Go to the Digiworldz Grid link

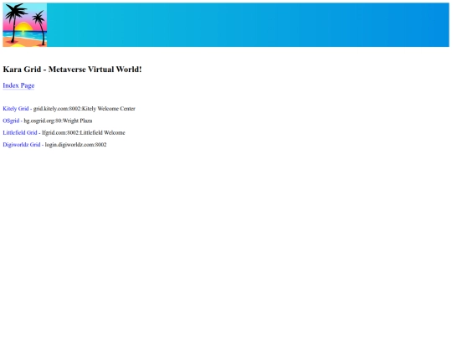click(22, 145)
